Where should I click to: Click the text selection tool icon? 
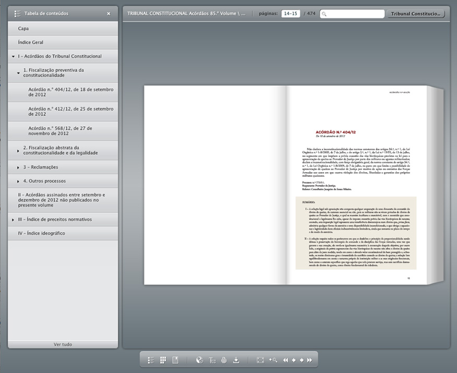click(212, 360)
